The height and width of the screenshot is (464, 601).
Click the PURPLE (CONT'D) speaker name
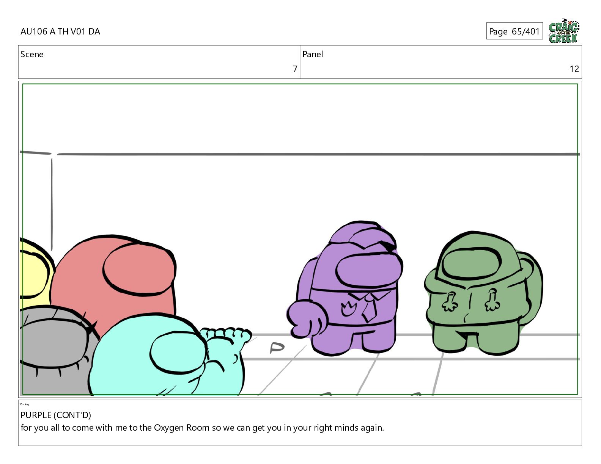[x=56, y=415]
